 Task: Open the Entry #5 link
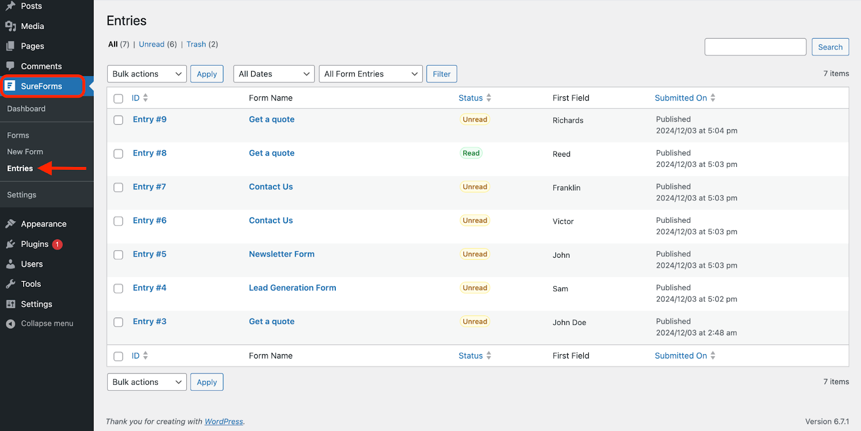150,254
